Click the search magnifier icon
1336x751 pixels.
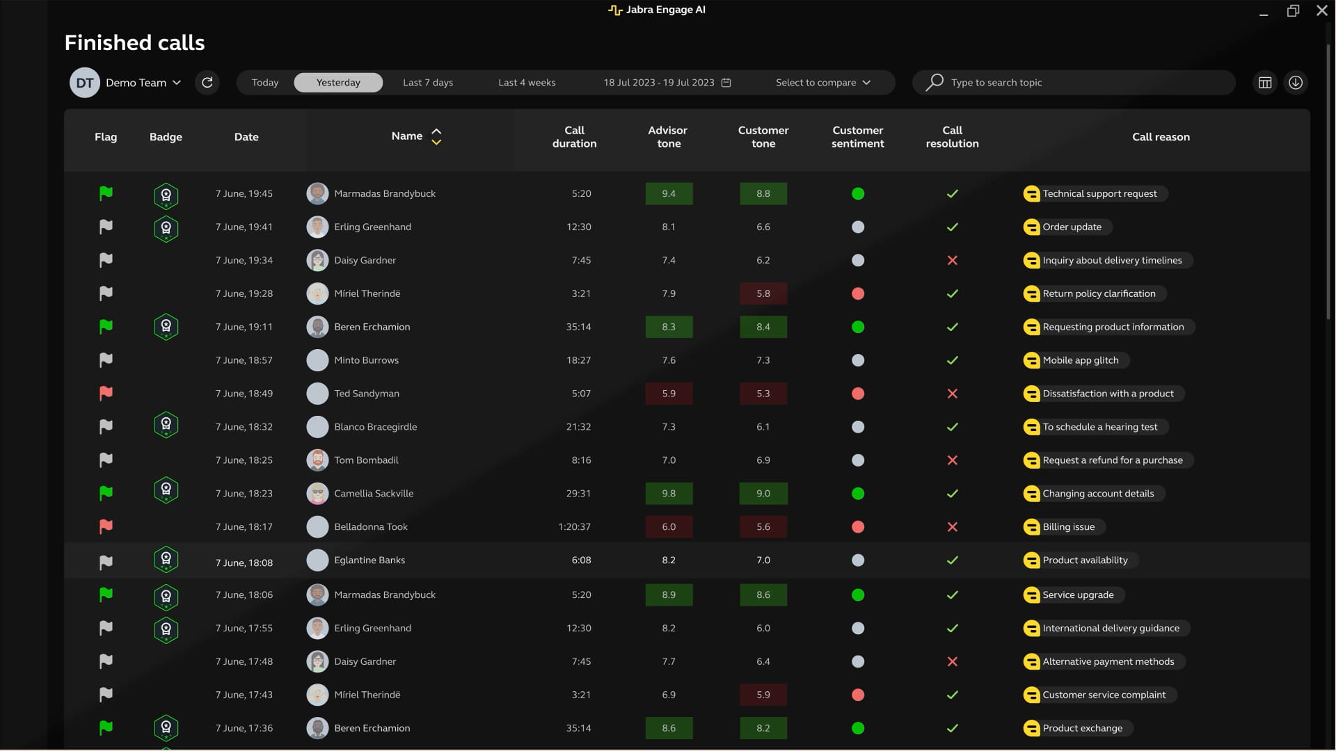pos(935,82)
